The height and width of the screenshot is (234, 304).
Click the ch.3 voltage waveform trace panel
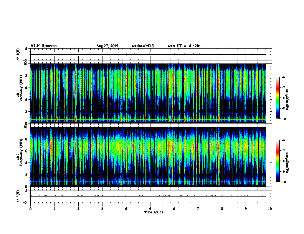151,196
